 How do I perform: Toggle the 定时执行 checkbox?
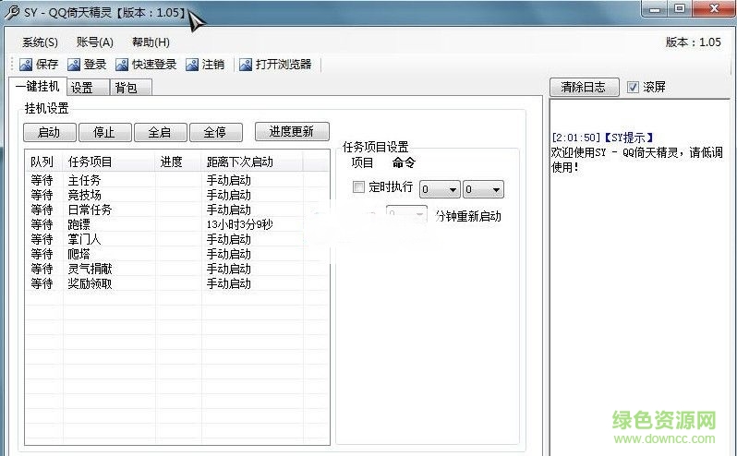click(358, 186)
